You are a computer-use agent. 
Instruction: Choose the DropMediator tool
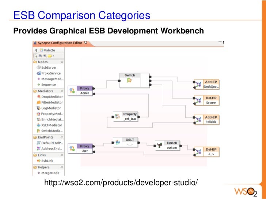click(50, 97)
